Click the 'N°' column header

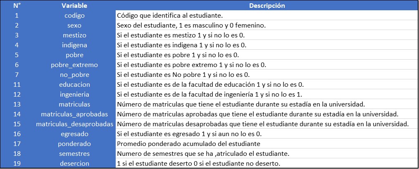(17, 6)
